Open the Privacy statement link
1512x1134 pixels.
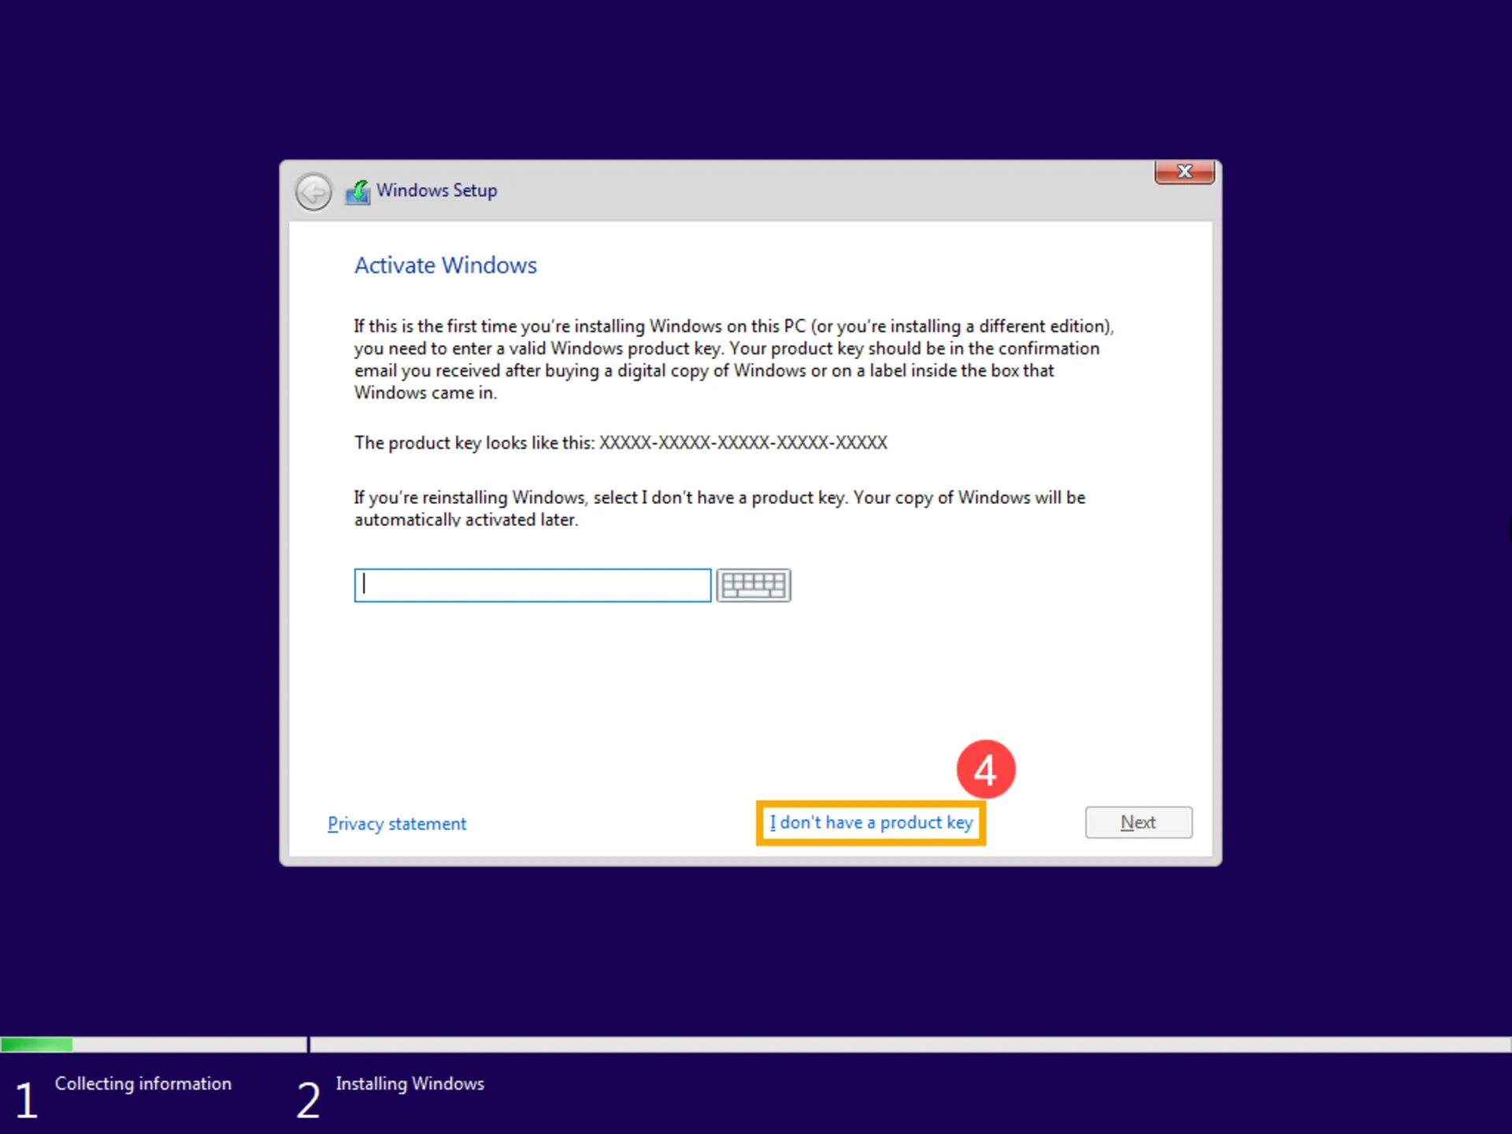[398, 823]
